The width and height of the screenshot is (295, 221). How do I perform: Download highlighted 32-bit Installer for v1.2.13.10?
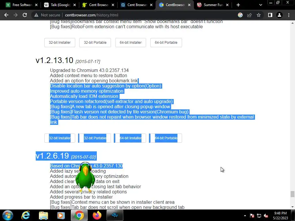coord(60,138)
